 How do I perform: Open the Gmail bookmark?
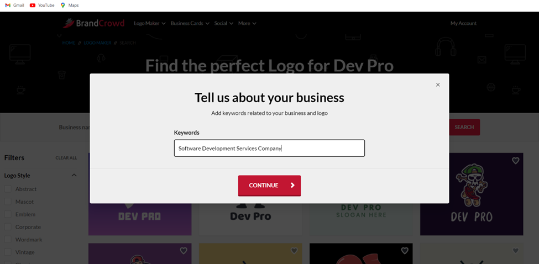(14, 5)
